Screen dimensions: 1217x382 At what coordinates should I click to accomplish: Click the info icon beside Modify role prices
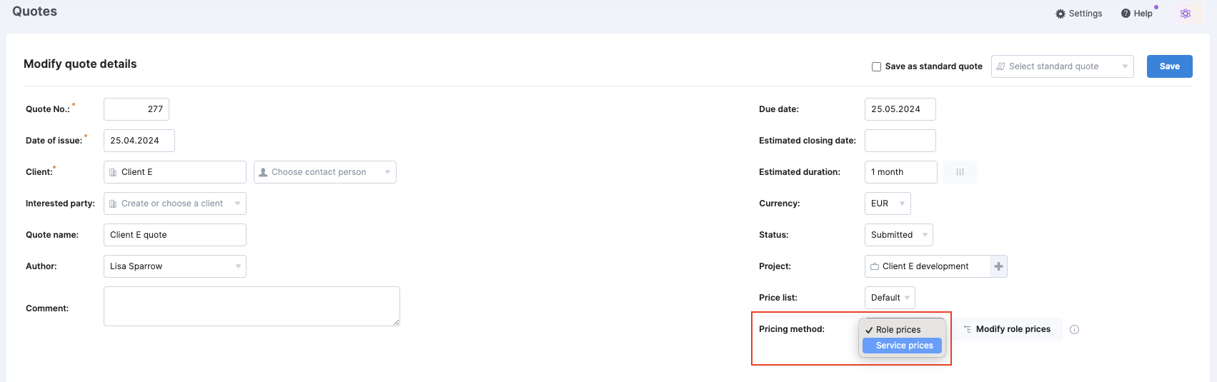[x=1074, y=329]
